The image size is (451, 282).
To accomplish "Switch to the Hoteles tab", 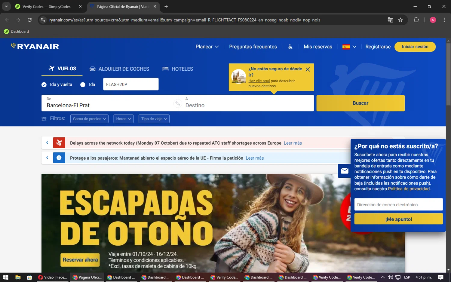I will (178, 69).
